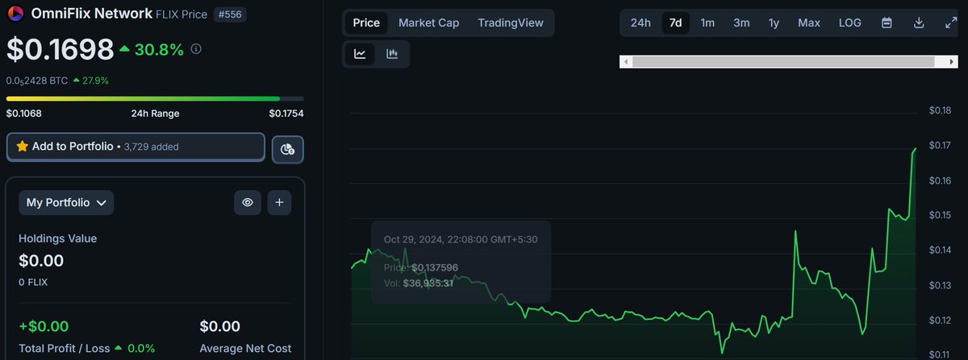
Task: Click the $0.1754 24h high value
Action: (x=286, y=114)
